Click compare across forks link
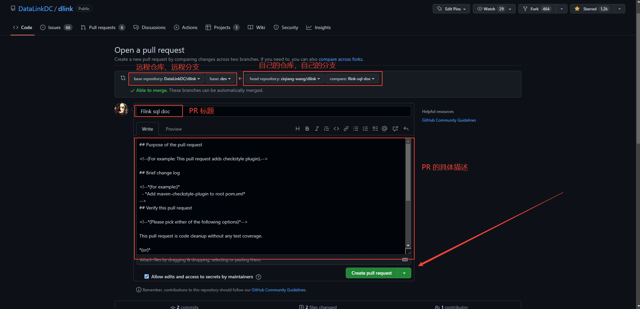The image size is (640, 309). pyautogui.click(x=340, y=59)
